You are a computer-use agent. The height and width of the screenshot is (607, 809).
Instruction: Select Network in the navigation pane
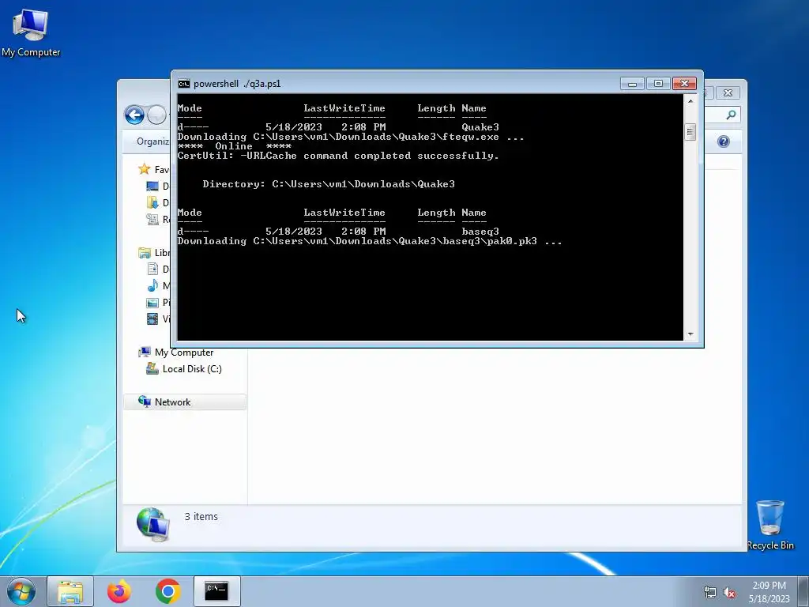185,402
